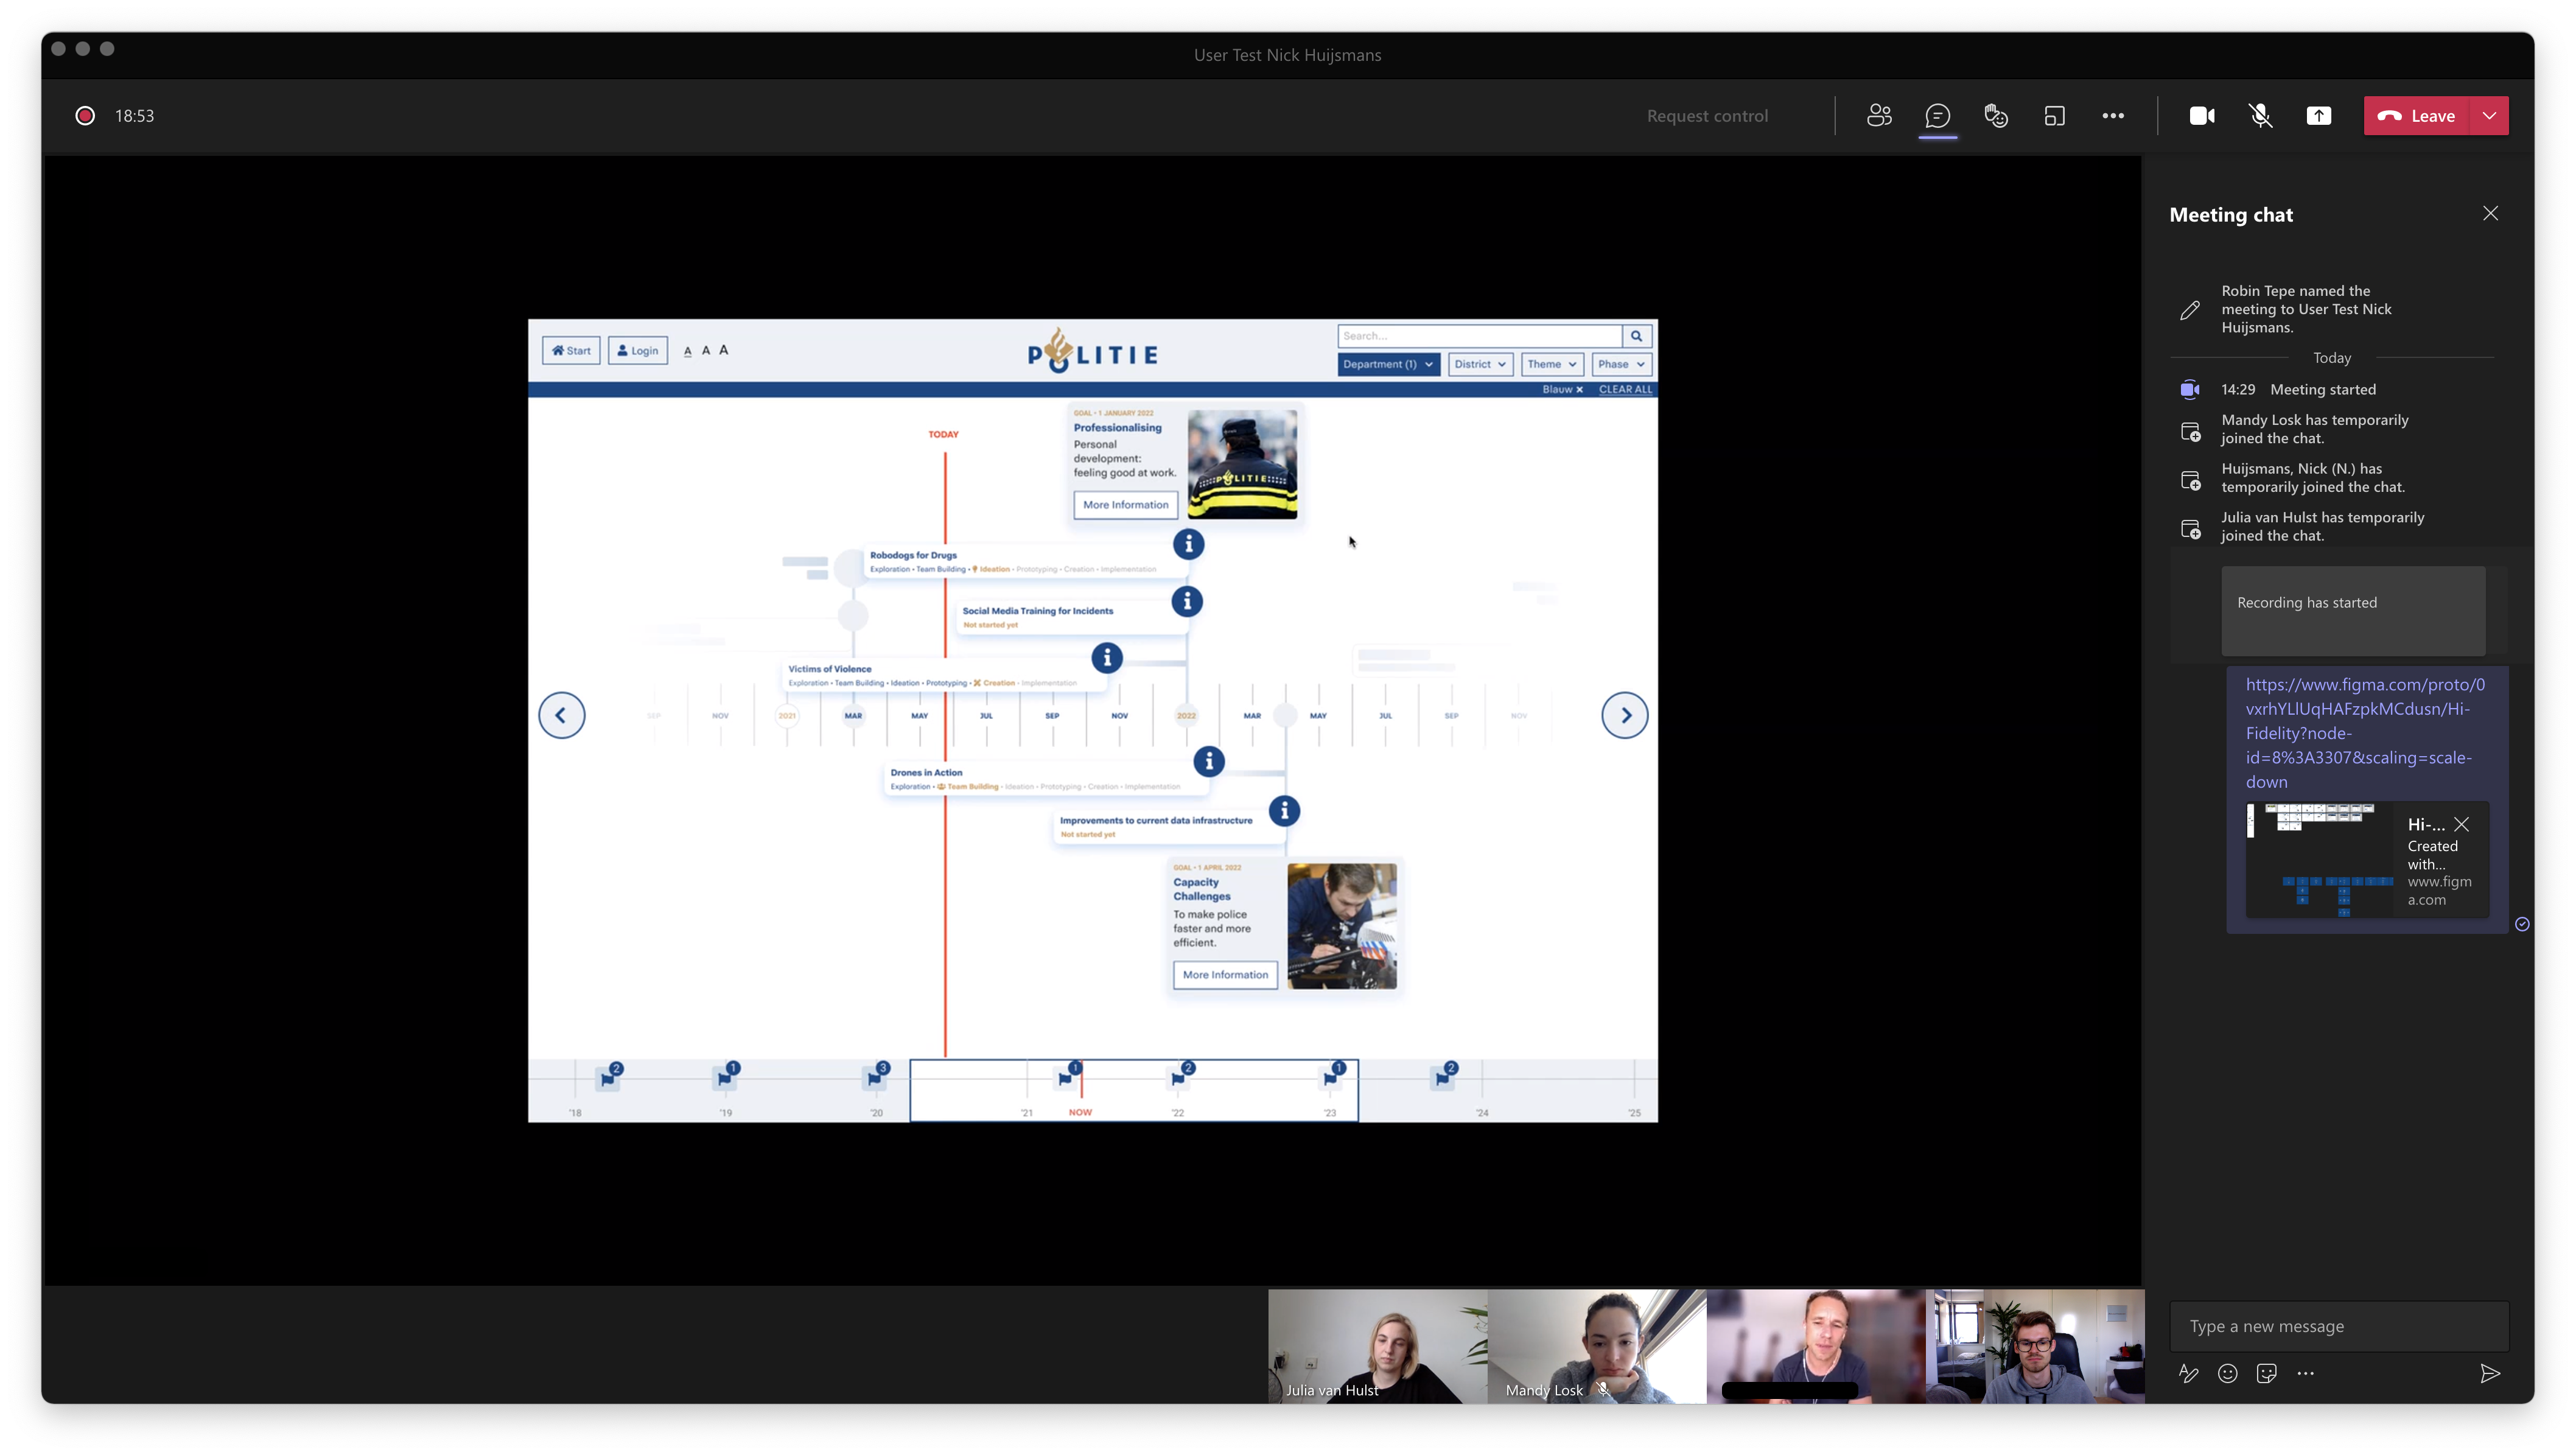The height and width of the screenshot is (1455, 2576).
Task: Open the reactions raise-hand icon
Action: 1996,116
